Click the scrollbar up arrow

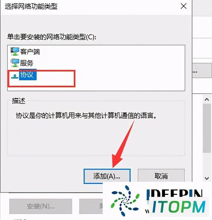point(207,100)
